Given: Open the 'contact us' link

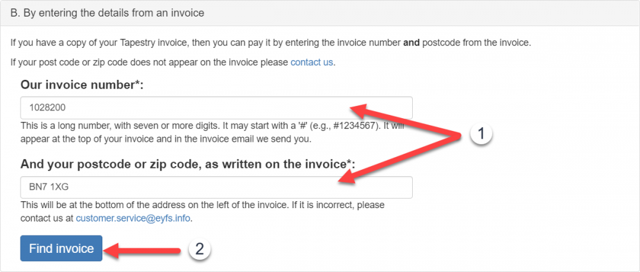Looking at the screenshot, I should click(x=312, y=63).
